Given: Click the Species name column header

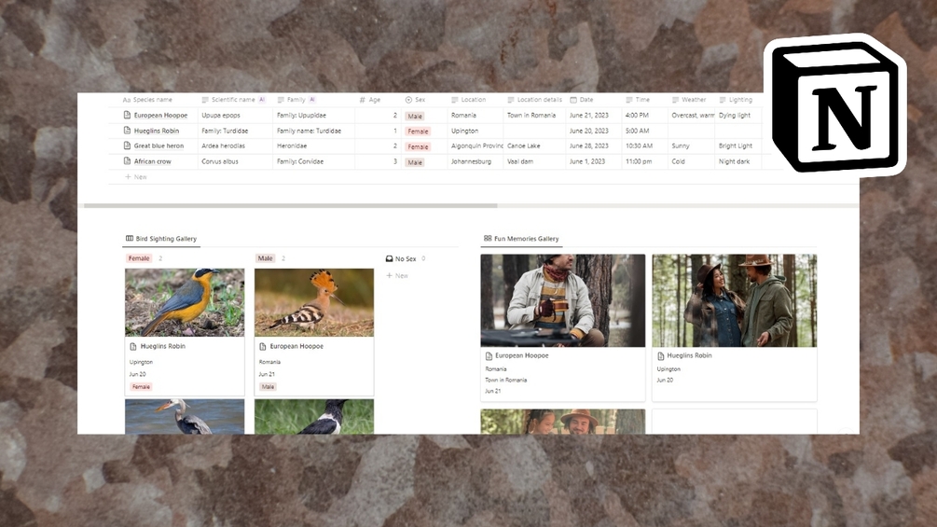Looking at the screenshot, I should pos(147,100).
